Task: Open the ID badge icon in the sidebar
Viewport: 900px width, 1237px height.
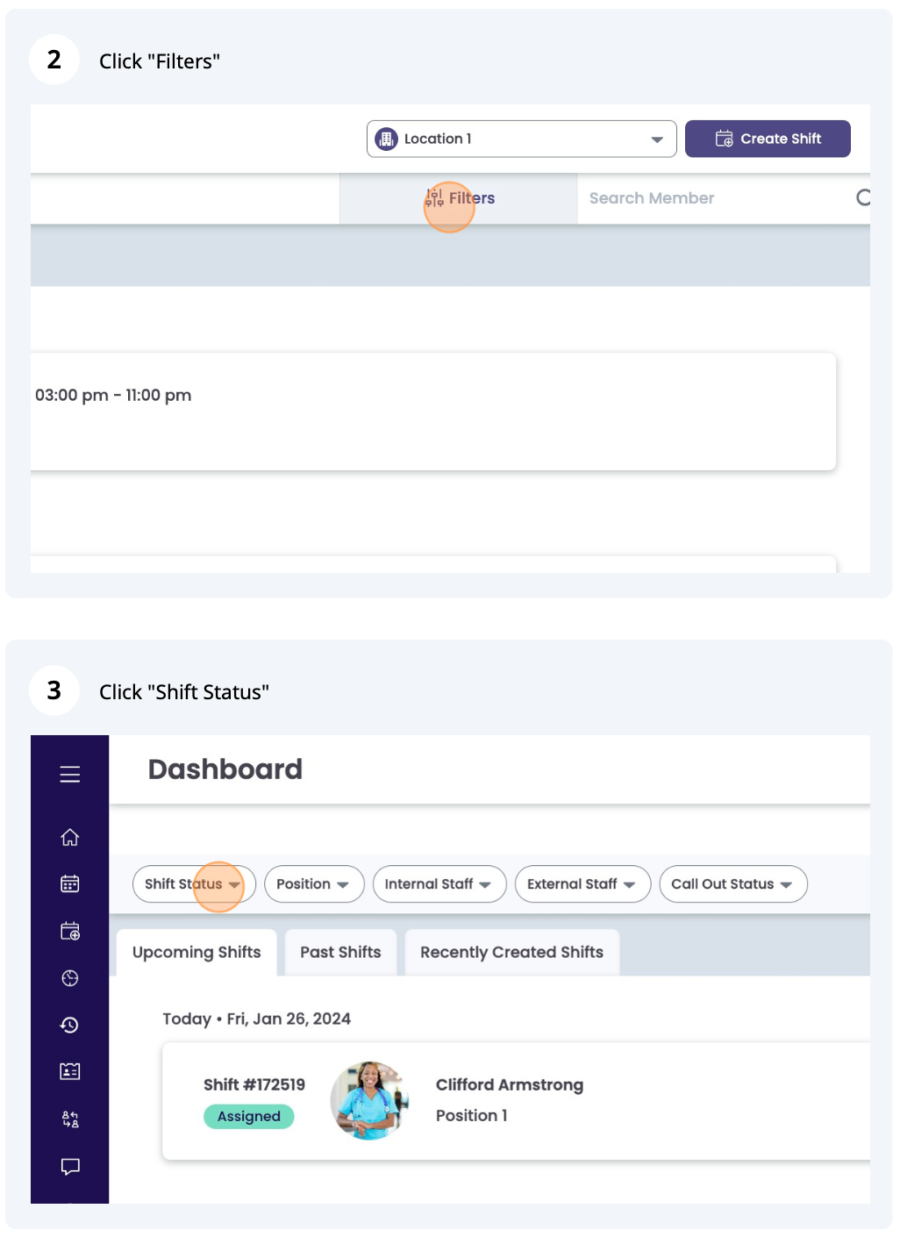Action: (70, 1071)
